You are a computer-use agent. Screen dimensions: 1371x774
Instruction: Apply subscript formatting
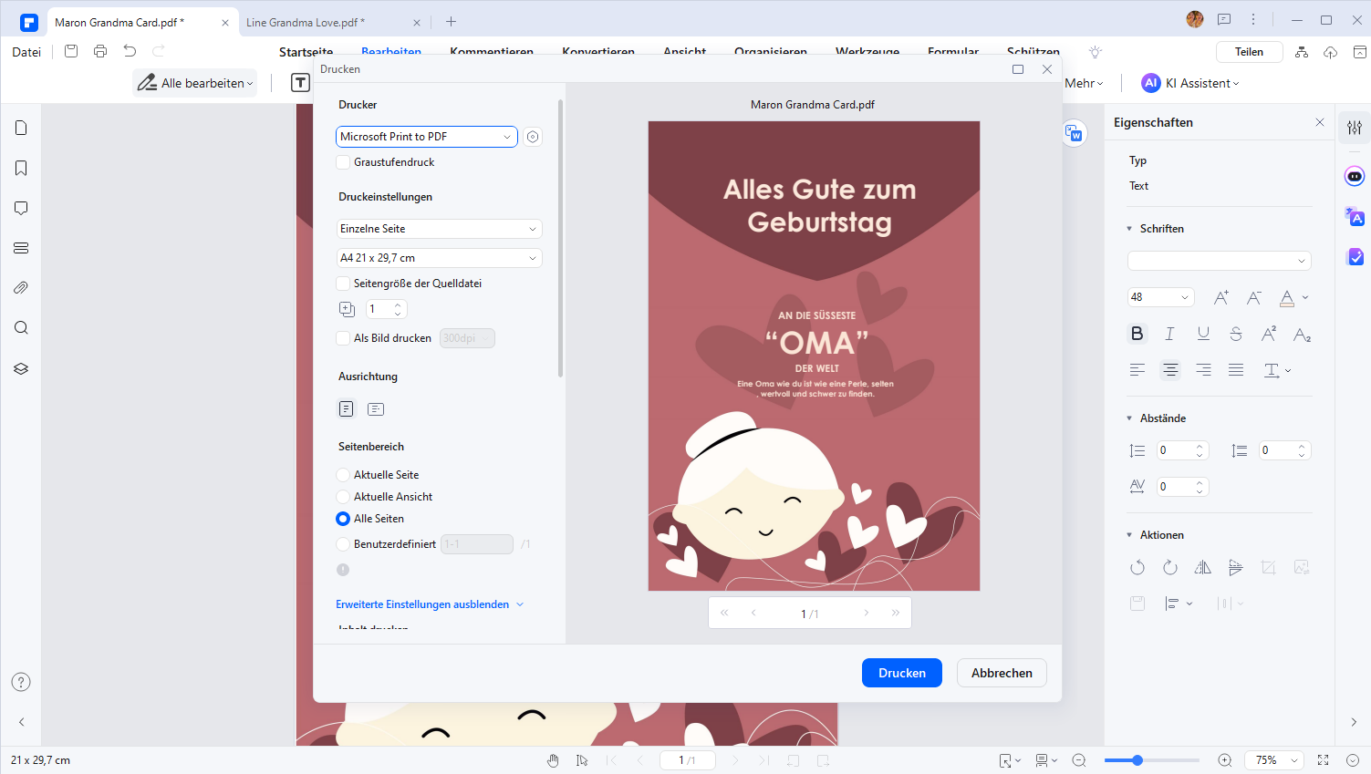click(x=1302, y=335)
